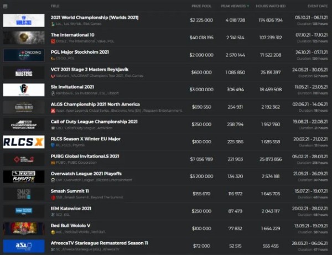Open PGL Major Stockholm 2021 link
Viewport: 332px width, 255px height.
[x=80, y=52]
